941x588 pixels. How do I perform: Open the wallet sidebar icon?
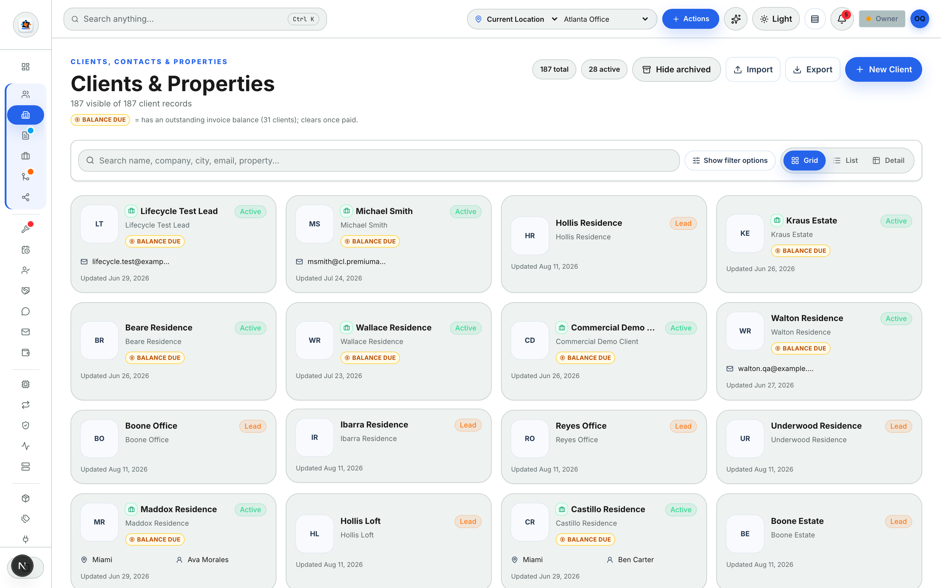click(x=26, y=352)
